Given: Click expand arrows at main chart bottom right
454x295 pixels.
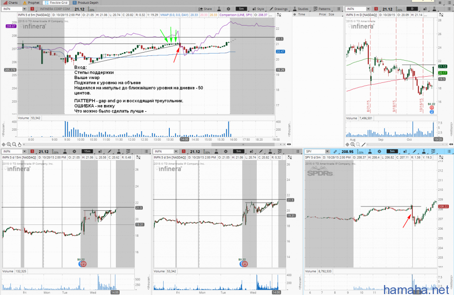Looking at the screenshot, I should 288,144.
